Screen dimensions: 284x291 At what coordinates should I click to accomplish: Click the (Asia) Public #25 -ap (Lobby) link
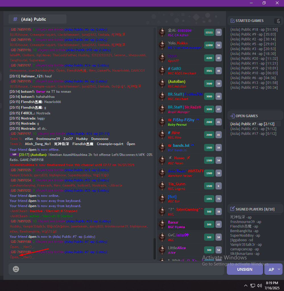[x=87, y=191]
